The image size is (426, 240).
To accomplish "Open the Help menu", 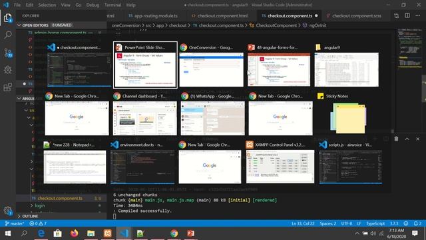I will 130,5.
